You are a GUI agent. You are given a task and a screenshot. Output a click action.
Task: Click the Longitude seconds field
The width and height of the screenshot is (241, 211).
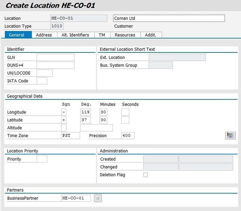[125, 112]
